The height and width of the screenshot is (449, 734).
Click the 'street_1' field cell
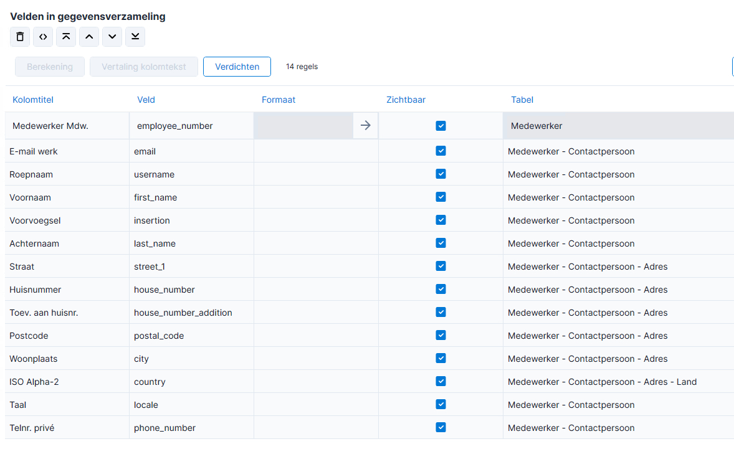[191, 267]
